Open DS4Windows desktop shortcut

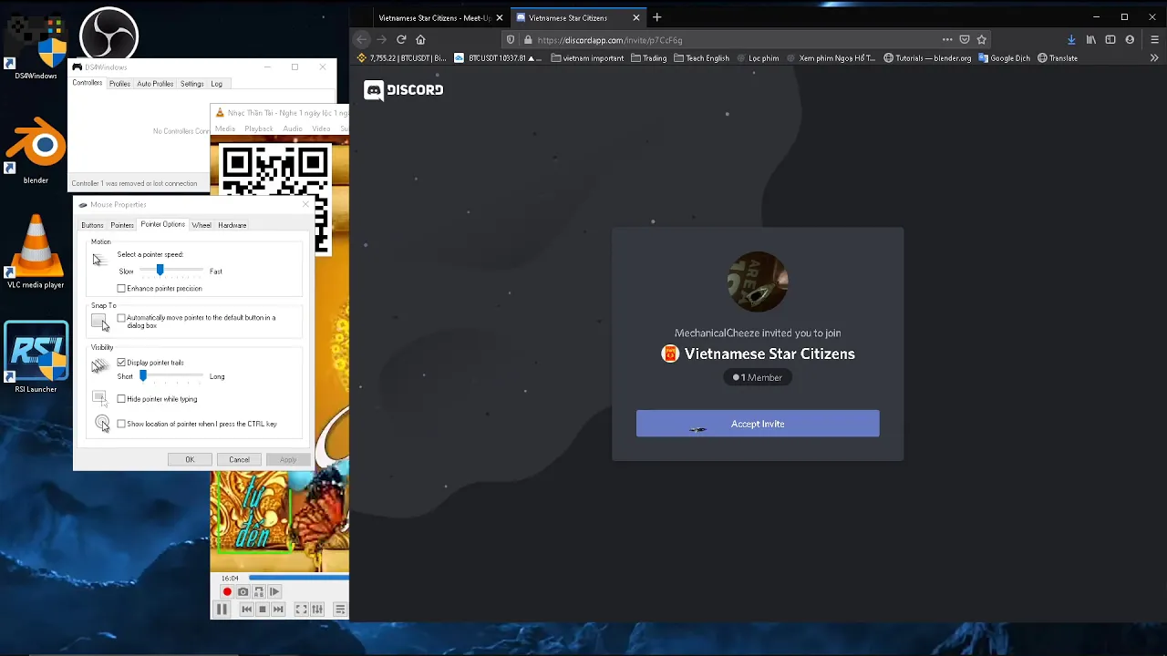(x=36, y=46)
